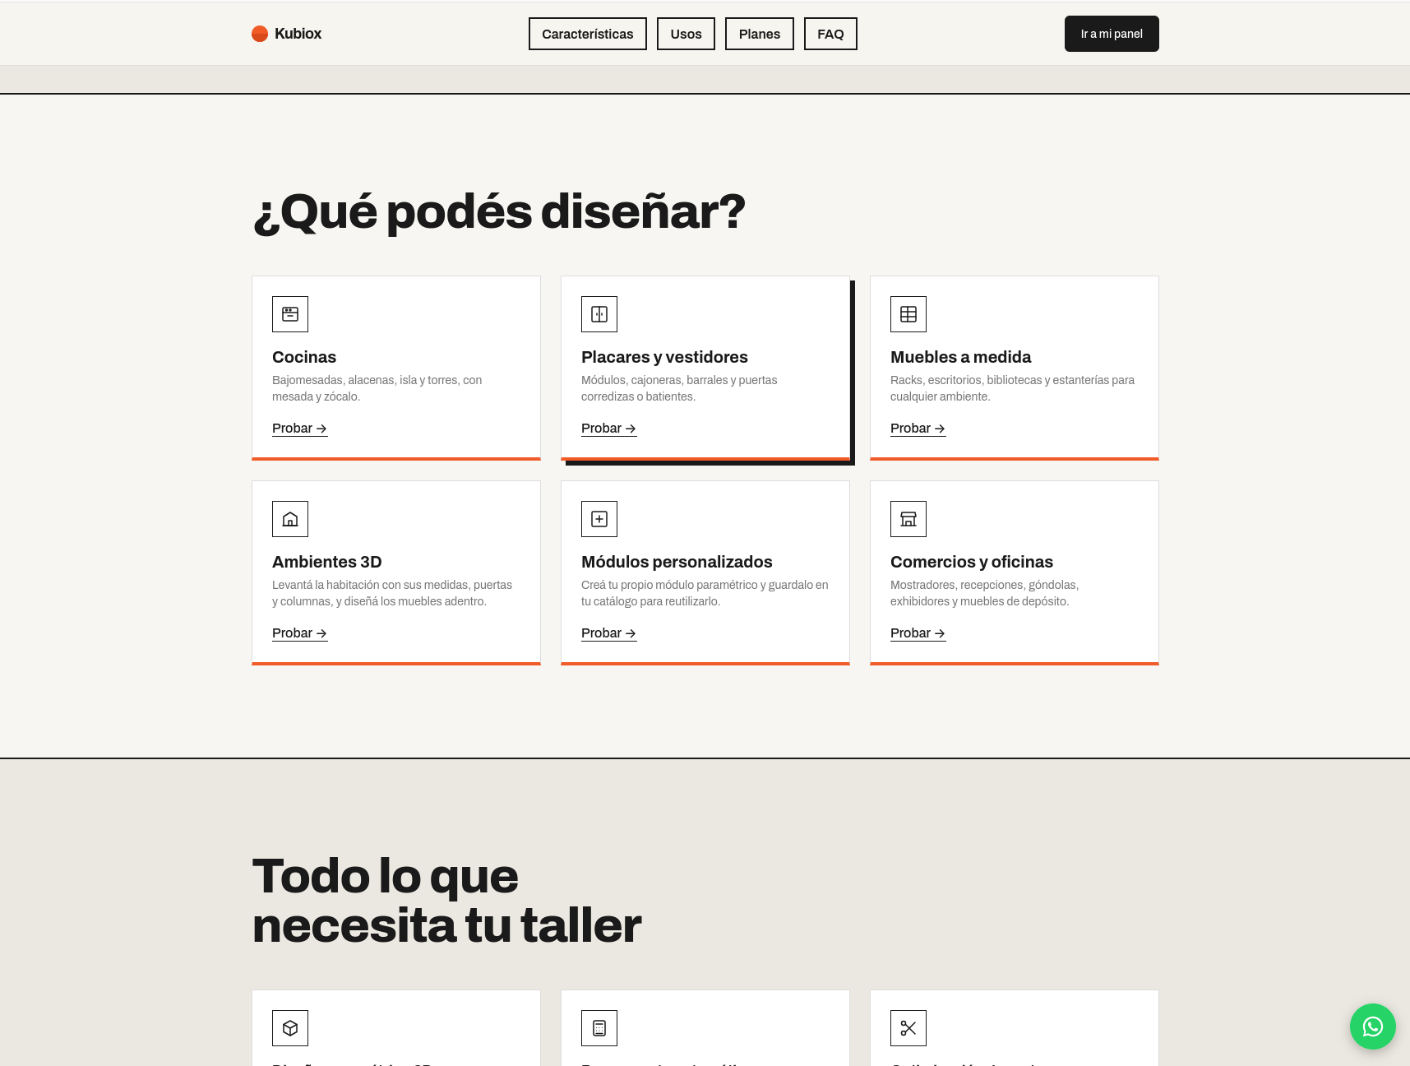Viewport: 1410px width, 1066px height.
Task: Click the Kubiox brand name
Action: tap(298, 34)
